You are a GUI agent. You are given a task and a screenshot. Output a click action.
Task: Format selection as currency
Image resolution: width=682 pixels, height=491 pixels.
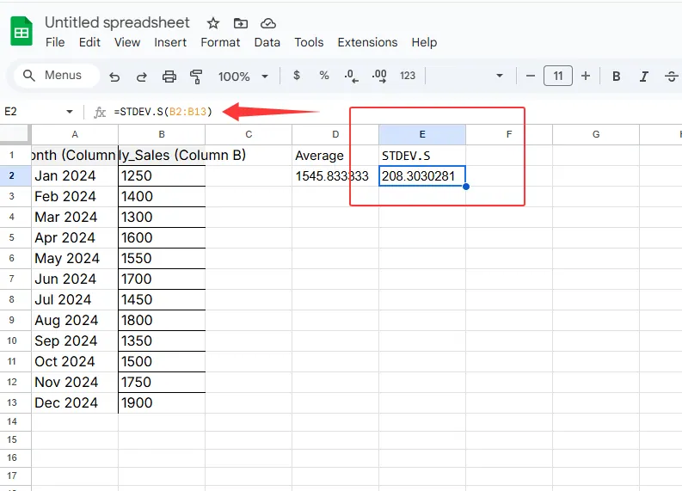297,76
